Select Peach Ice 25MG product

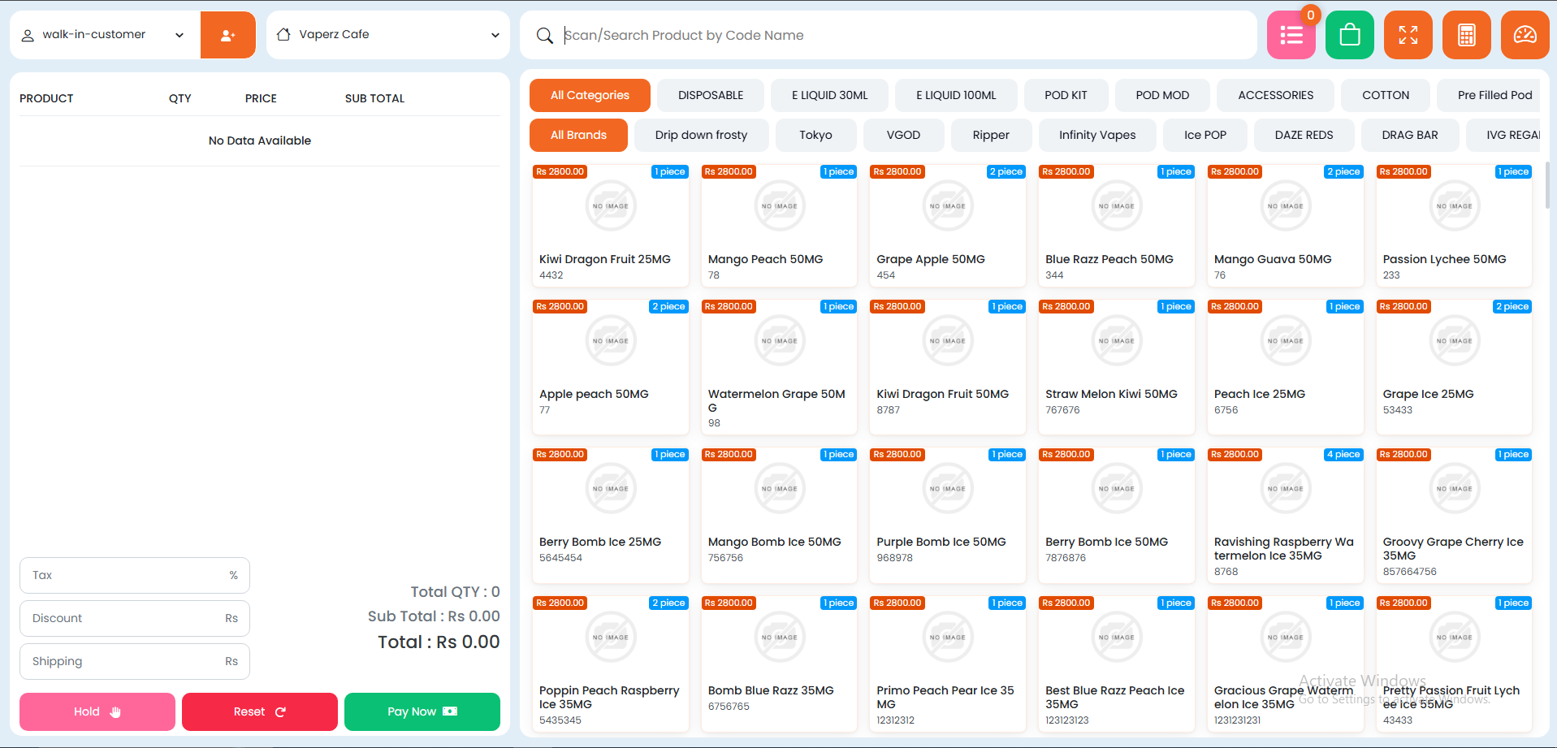click(x=1286, y=367)
